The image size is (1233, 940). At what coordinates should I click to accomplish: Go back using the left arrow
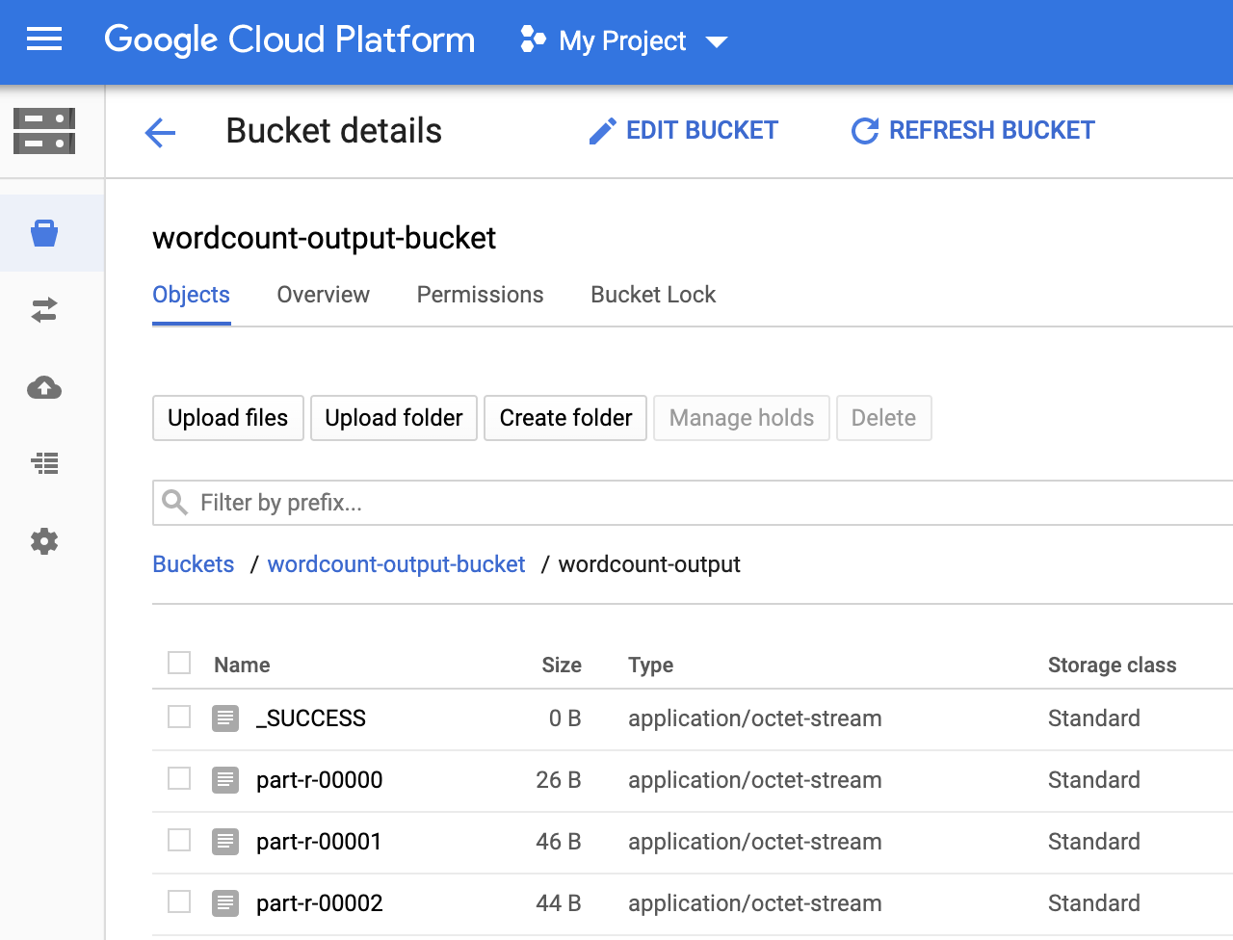(160, 132)
